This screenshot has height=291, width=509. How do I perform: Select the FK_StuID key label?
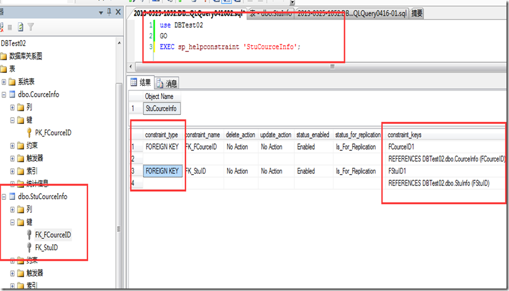[47, 248]
